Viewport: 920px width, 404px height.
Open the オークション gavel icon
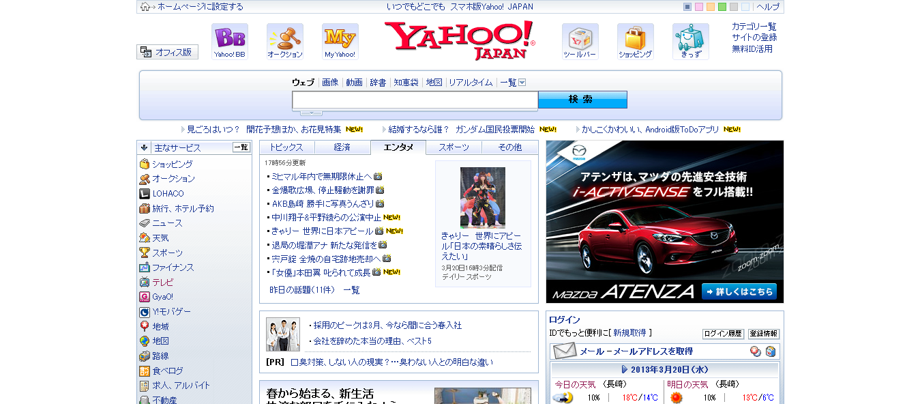click(285, 42)
